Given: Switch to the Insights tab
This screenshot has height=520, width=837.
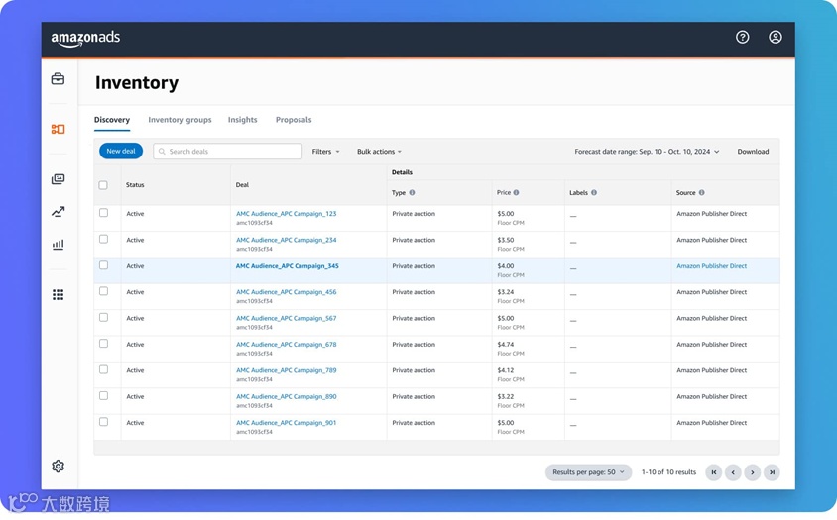Looking at the screenshot, I should pos(242,120).
